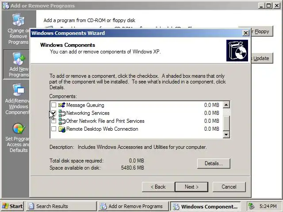Click the Networking Services computers icon

coord(62,113)
